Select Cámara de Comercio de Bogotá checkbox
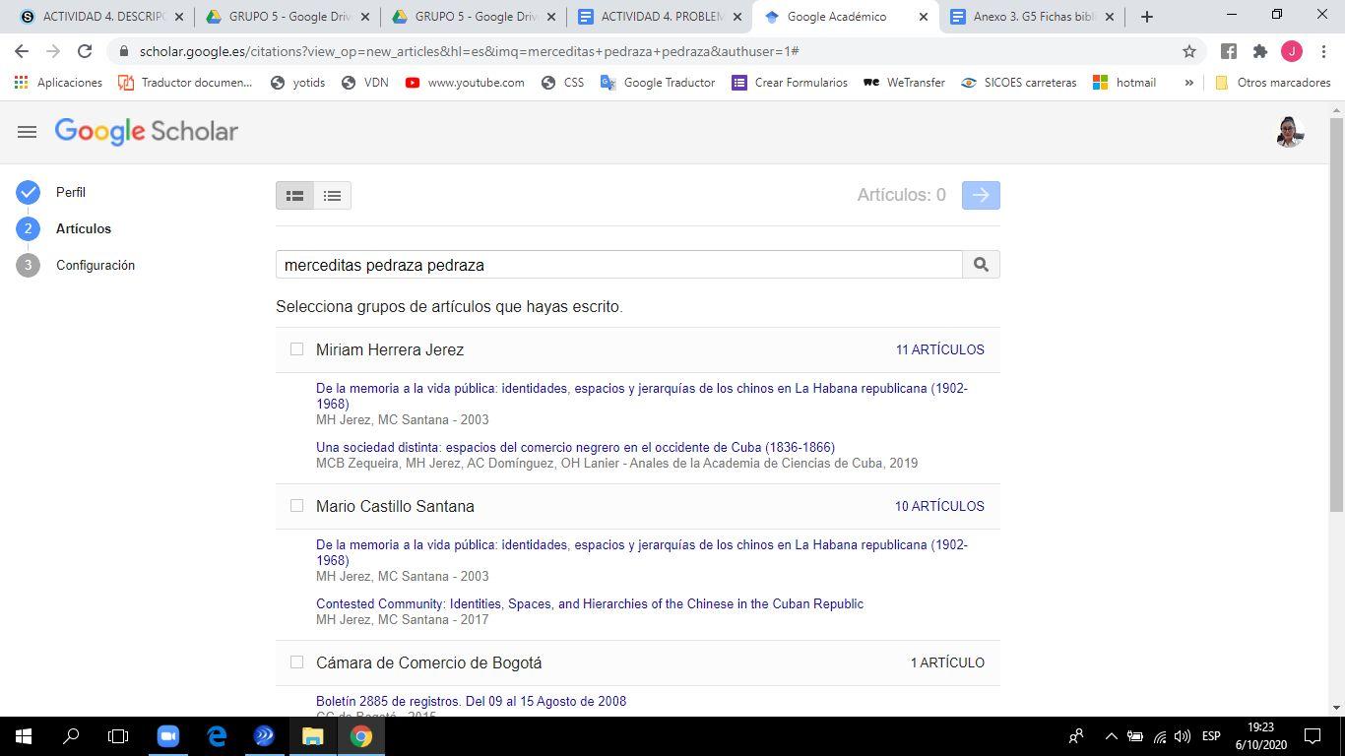Image resolution: width=1345 pixels, height=756 pixels. pos(296,661)
